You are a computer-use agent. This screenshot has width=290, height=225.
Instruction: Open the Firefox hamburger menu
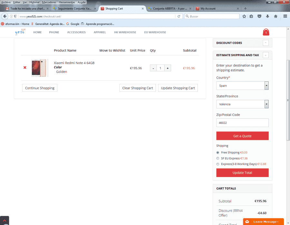[285, 16]
